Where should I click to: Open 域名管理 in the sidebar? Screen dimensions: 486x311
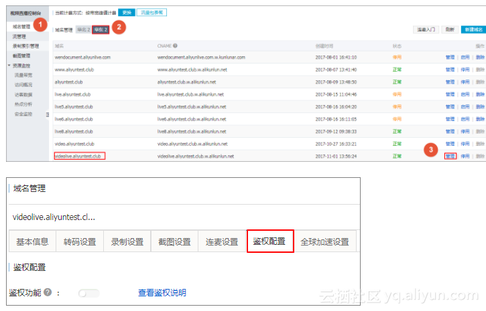click(21, 27)
